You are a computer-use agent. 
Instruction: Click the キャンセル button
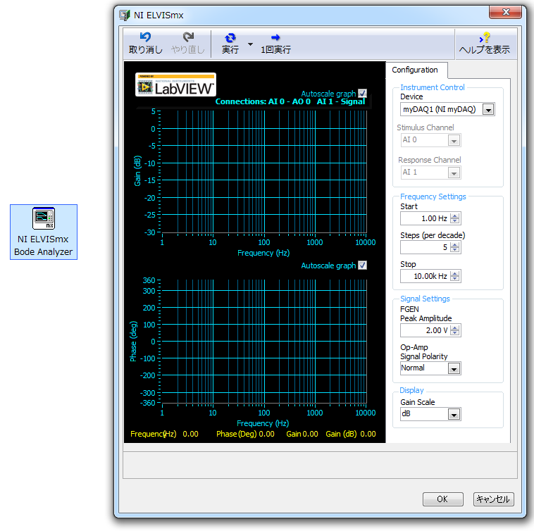coord(493,499)
